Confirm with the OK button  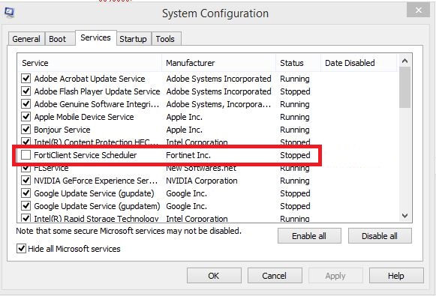pos(214,276)
